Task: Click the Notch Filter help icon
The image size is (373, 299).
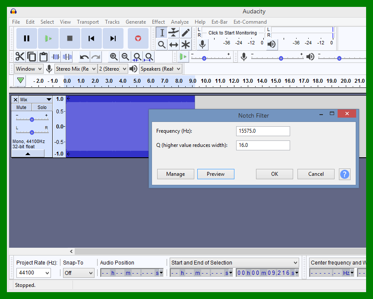Action: pos(345,174)
